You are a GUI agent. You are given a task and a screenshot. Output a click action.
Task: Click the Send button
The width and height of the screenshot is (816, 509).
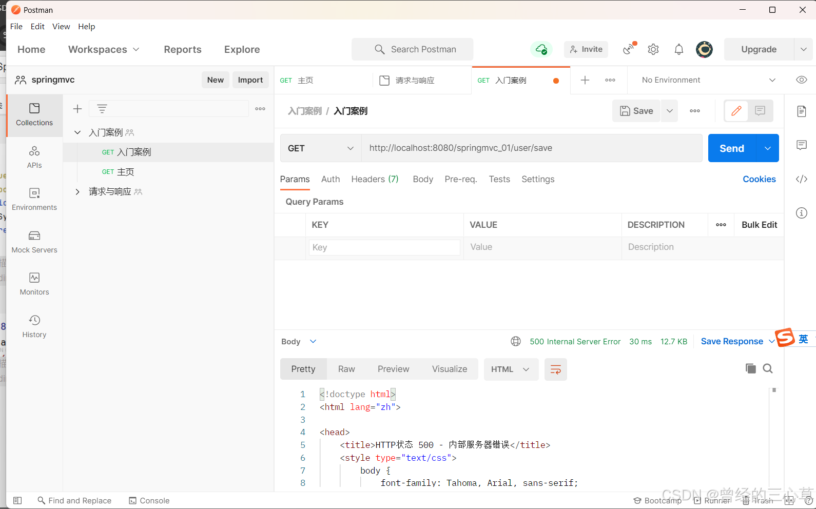pyautogui.click(x=732, y=148)
